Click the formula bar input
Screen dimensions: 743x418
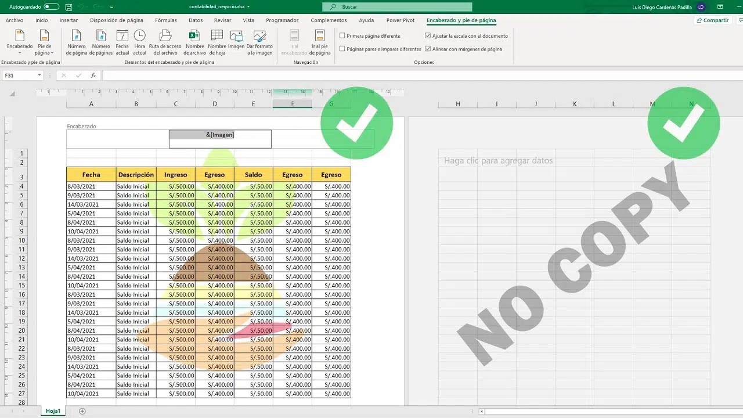pyautogui.click(x=421, y=75)
